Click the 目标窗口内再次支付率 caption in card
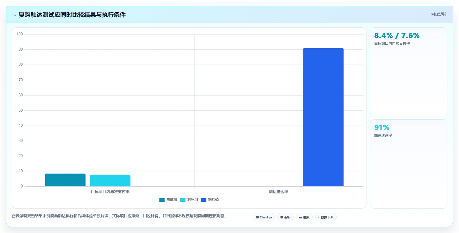 click(x=392, y=43)
